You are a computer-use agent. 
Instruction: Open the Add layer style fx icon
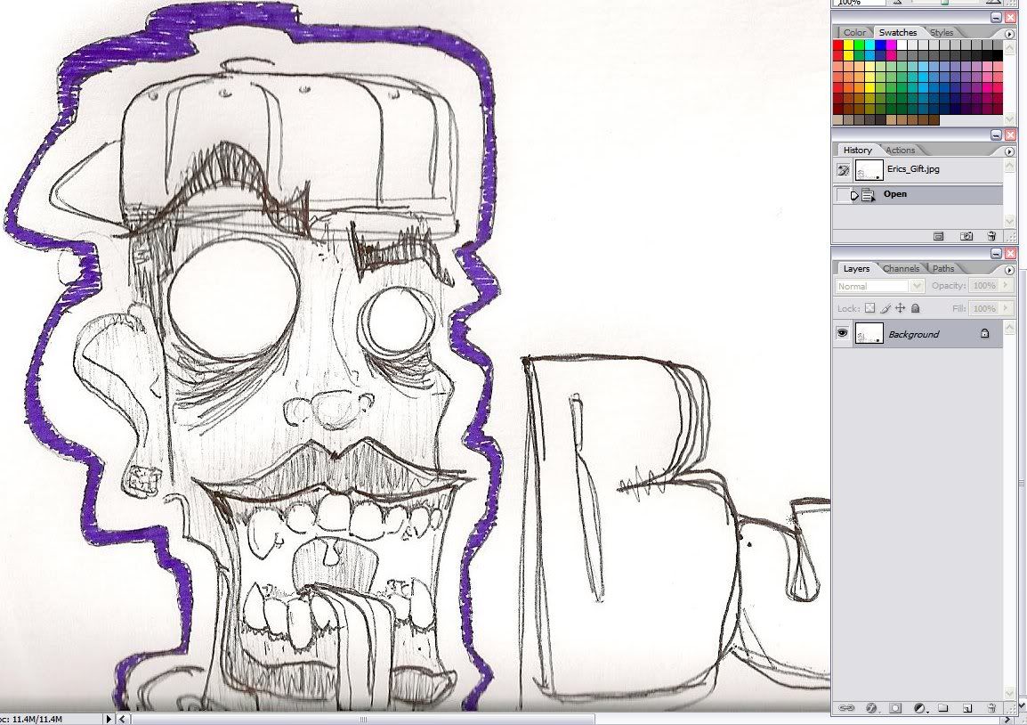click(871, 708)
